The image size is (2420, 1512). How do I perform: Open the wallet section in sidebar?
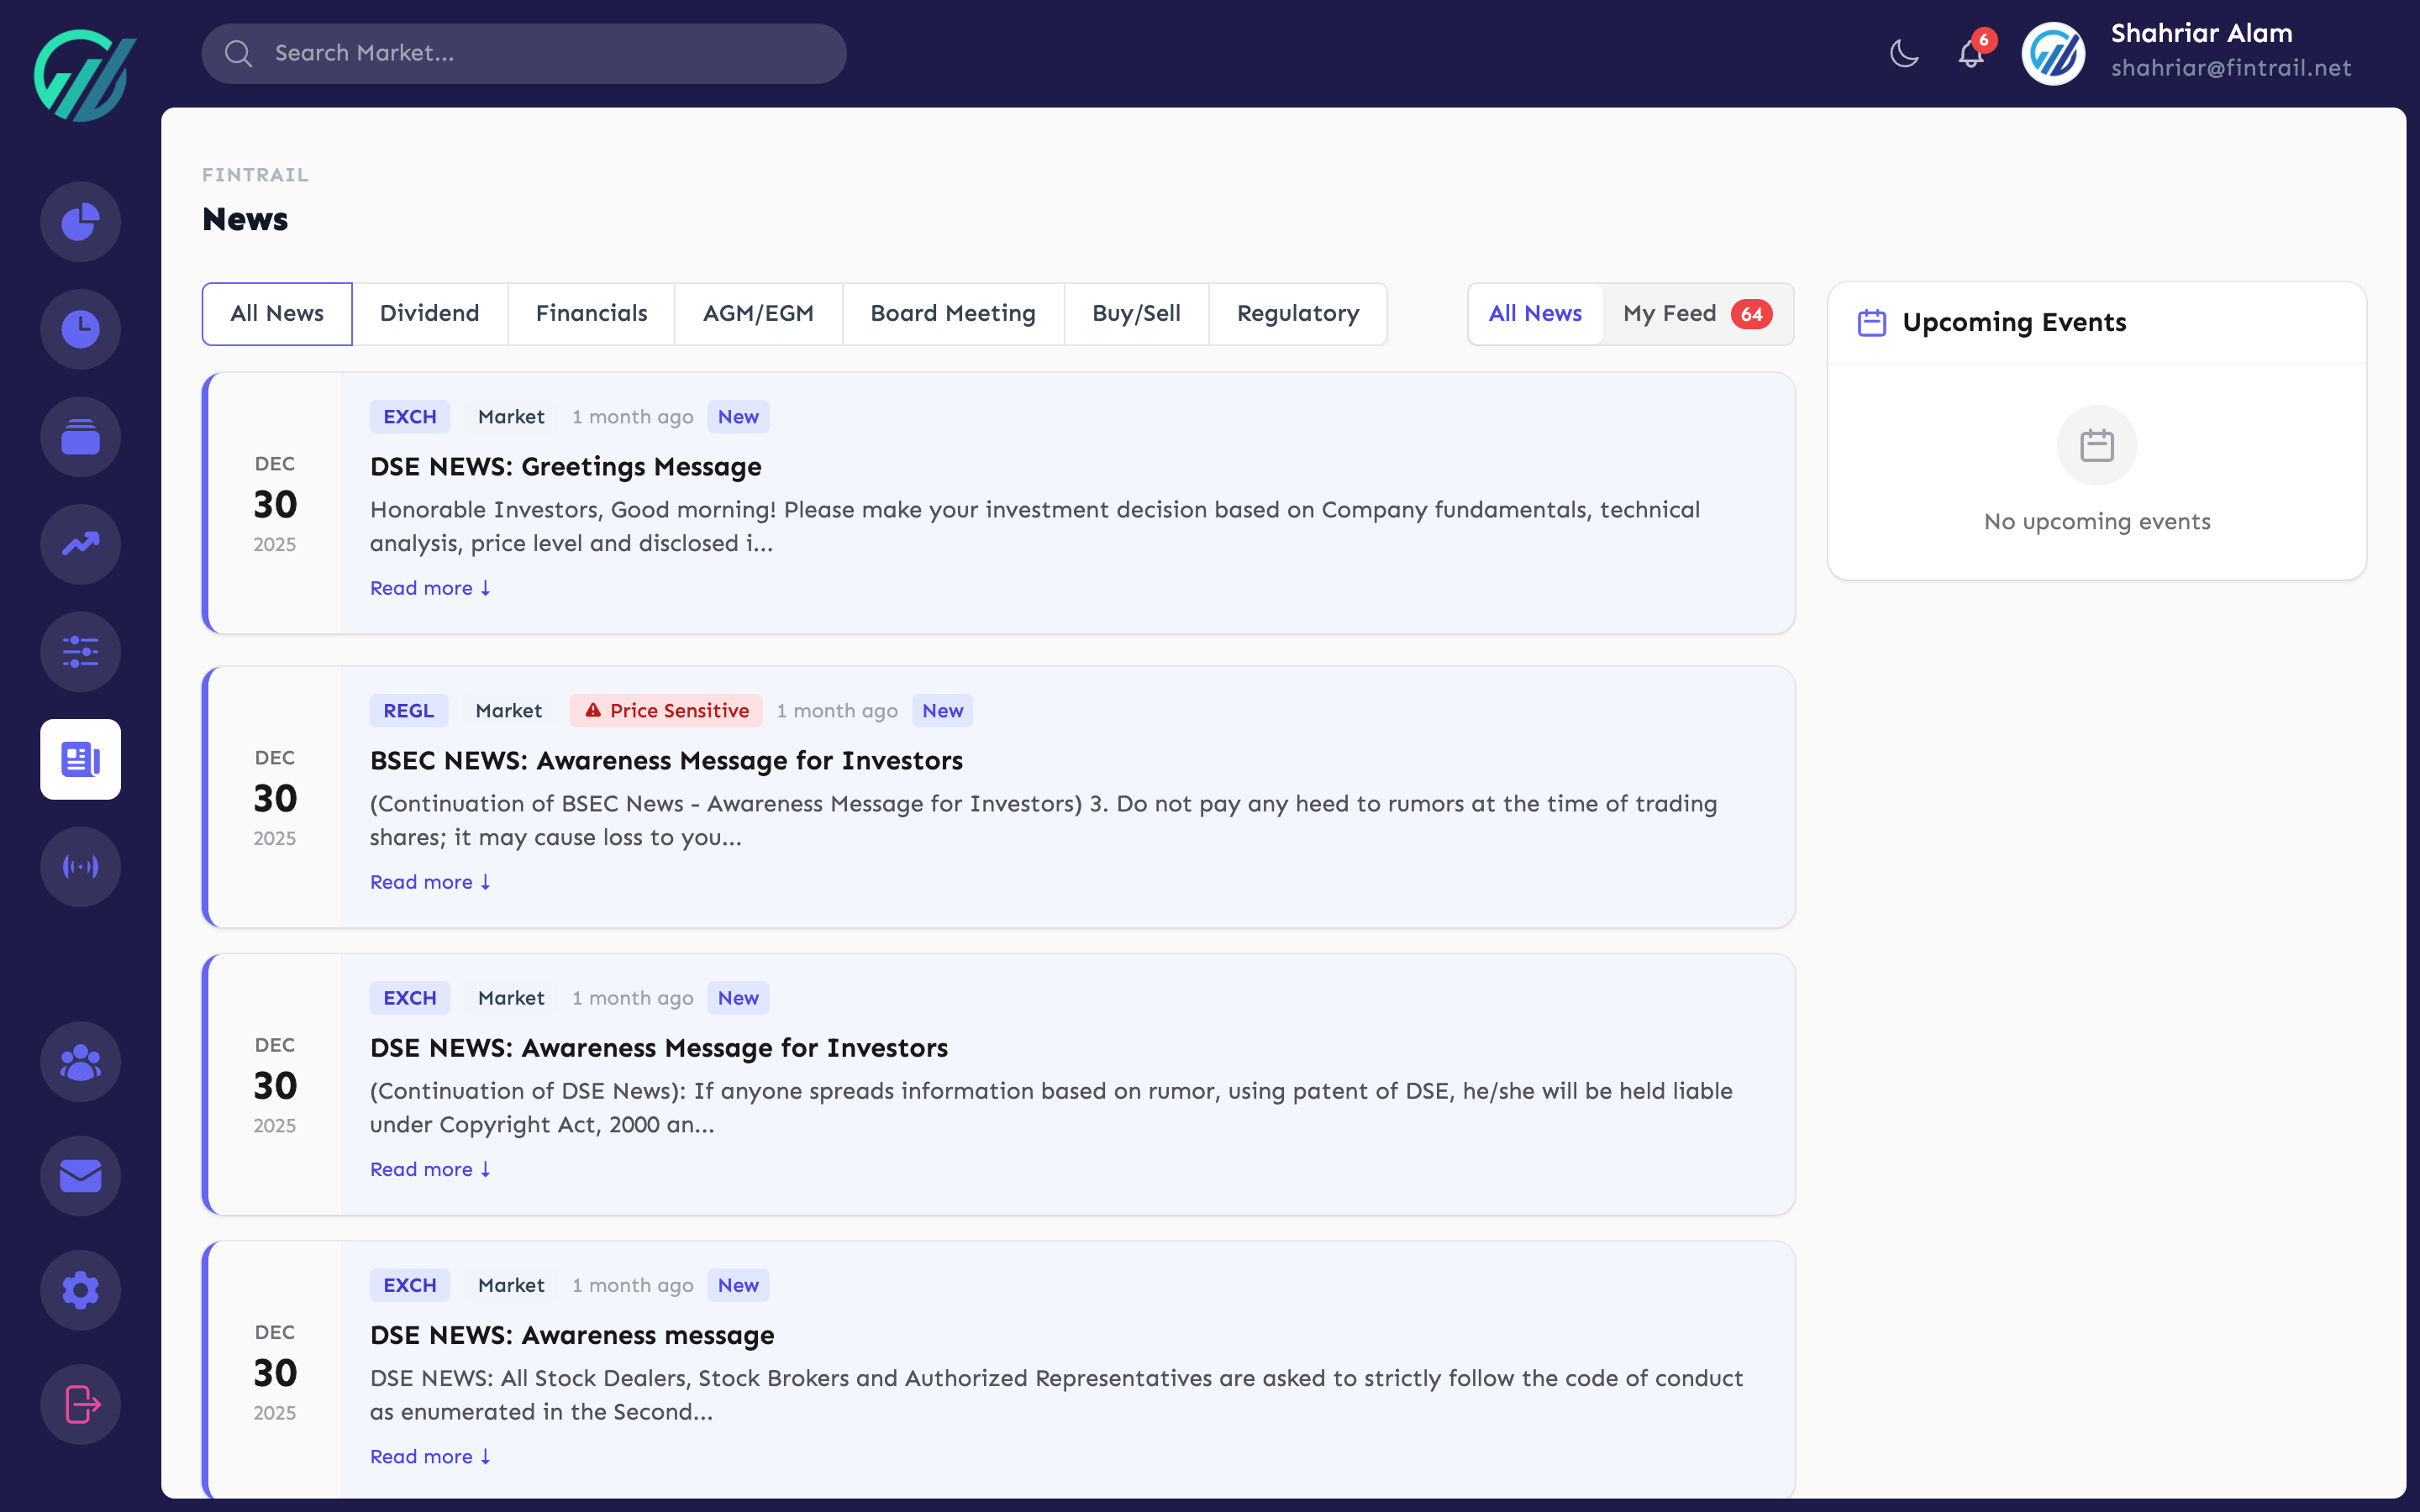coord(80,437)
